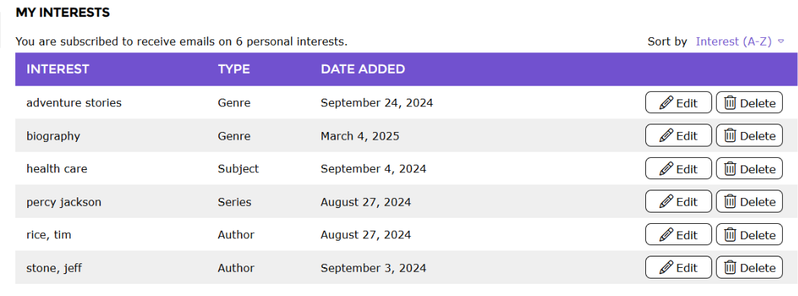This screenshot has width=798, height=296.
Task: Edit the percy jackson series interest
Action: click(x=679, y=201)
